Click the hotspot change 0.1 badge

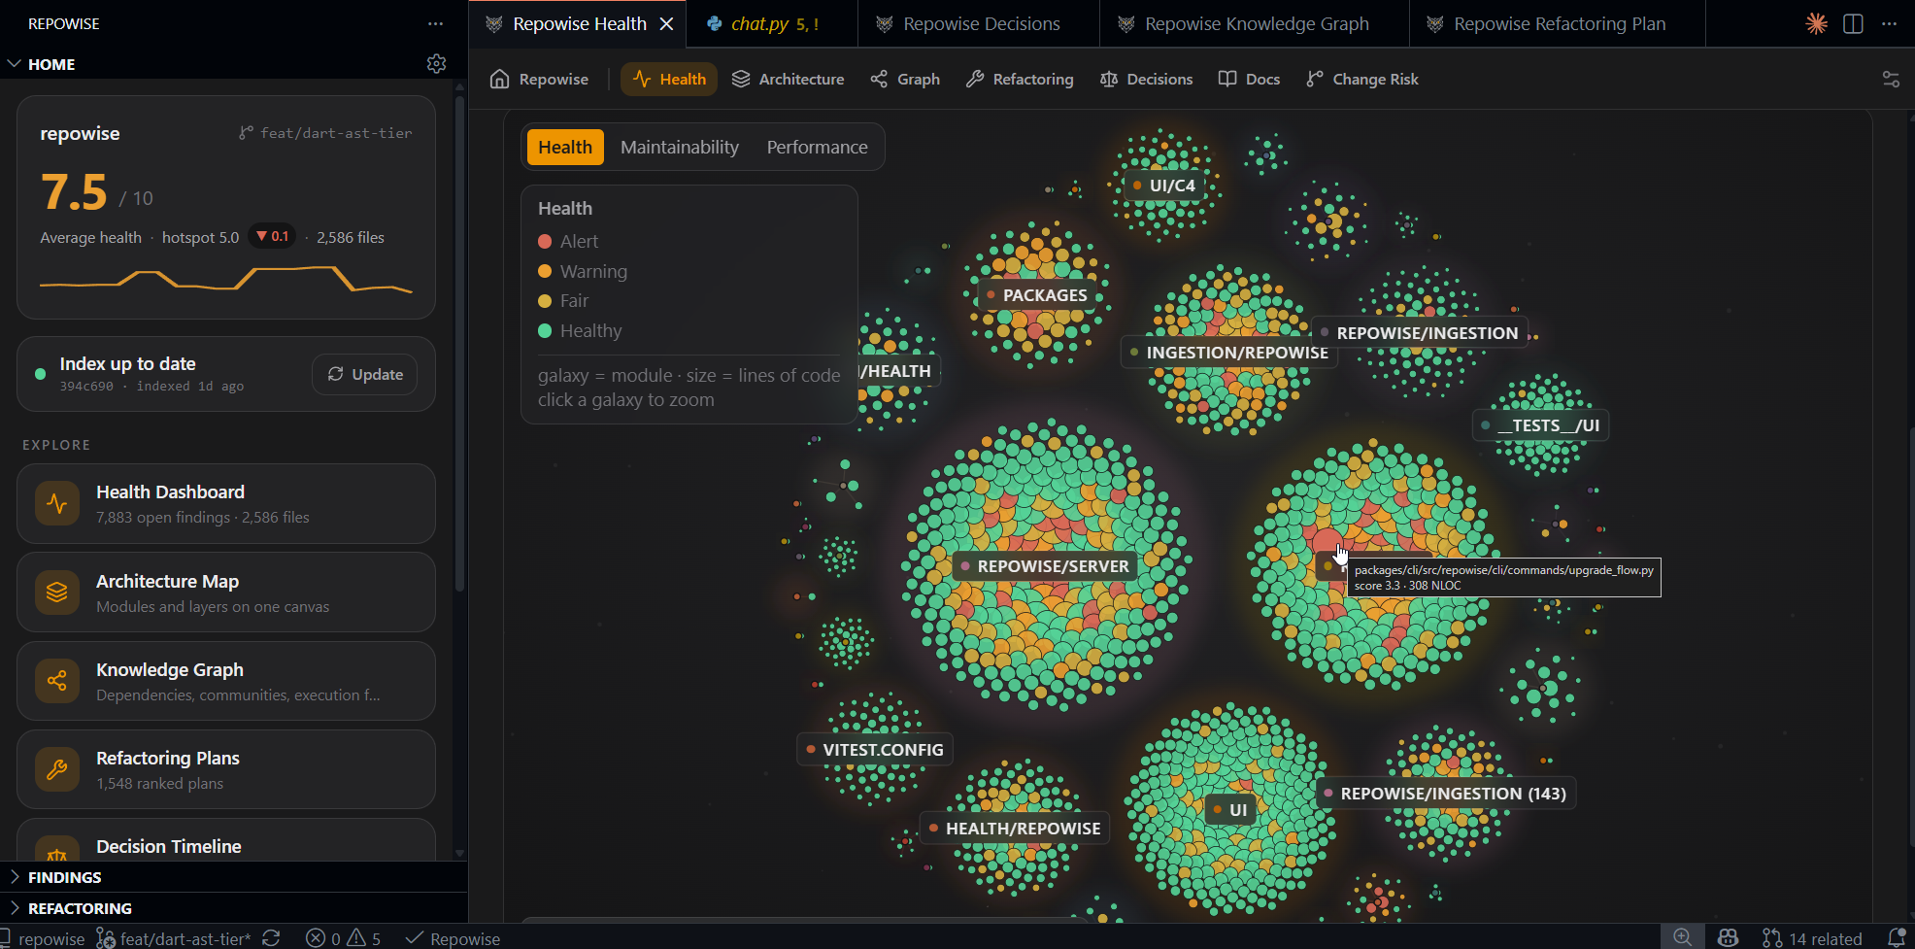272,236
